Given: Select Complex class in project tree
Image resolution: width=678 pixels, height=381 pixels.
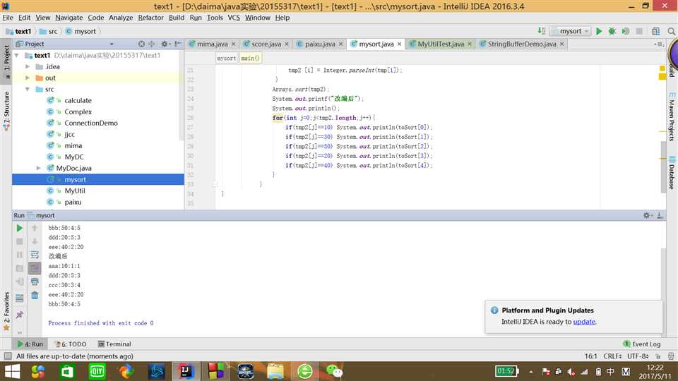Looking at the screenshot, I should point(78,111).
